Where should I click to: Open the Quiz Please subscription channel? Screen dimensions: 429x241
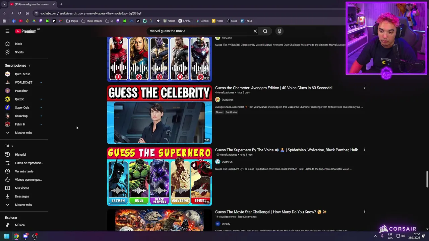[23, 74]
